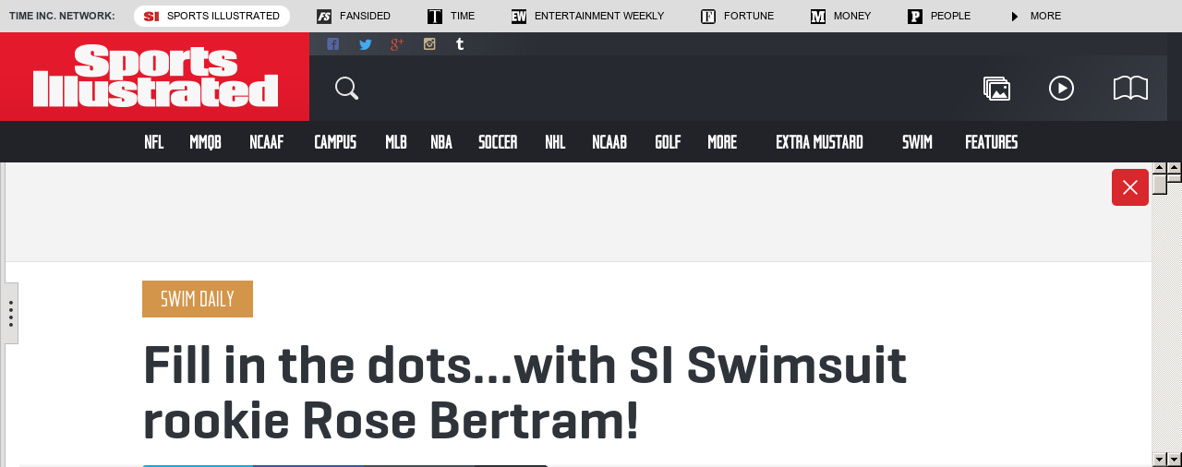
Task: Open the Facebook social icon
Action: pyautogui.click(x=333, y=44)
